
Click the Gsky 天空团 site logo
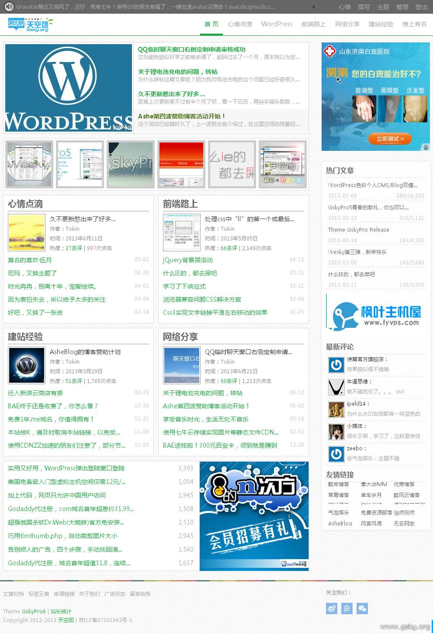tap(30, 24)
